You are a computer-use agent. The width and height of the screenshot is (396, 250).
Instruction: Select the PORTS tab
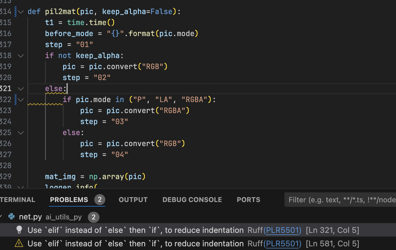click(248, 200)
